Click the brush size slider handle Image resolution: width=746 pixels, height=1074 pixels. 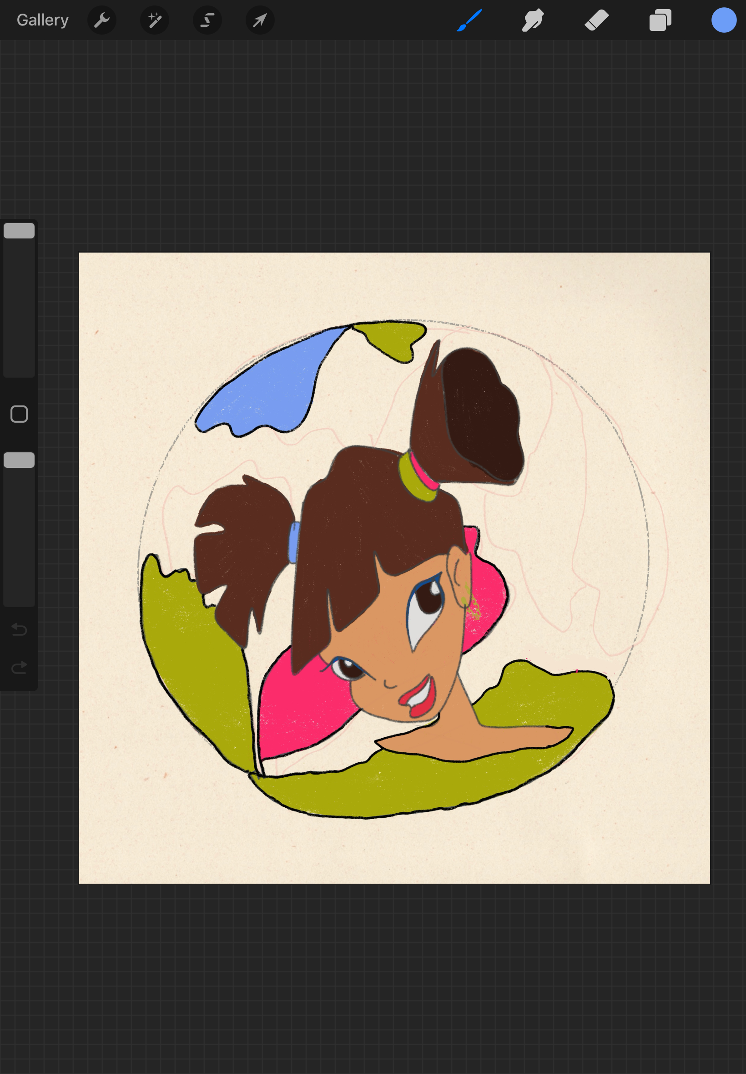[x=19, y=231]
